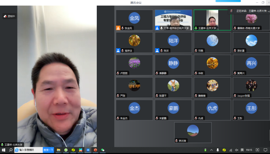Open File Explorer from the taskbar
Screen dimensions: 270x154
(x=59, y=150)
